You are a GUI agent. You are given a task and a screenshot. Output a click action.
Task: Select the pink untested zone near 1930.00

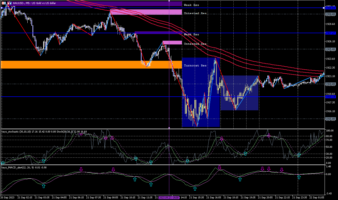coord(146,12)
